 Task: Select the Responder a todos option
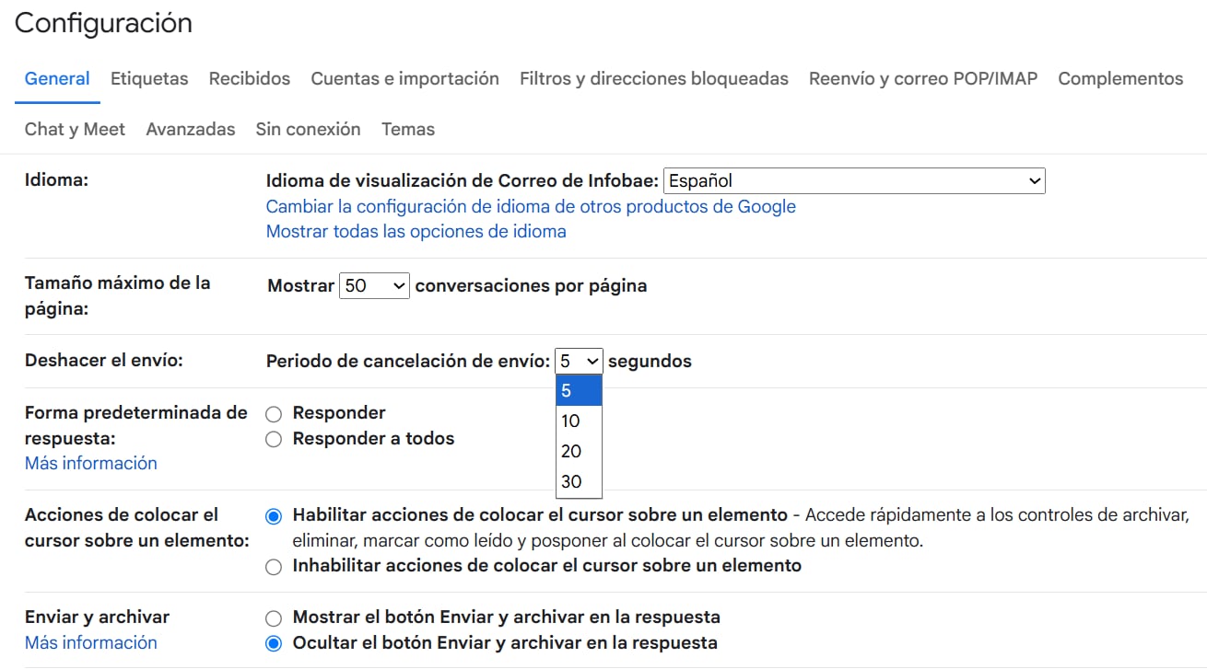273,440
